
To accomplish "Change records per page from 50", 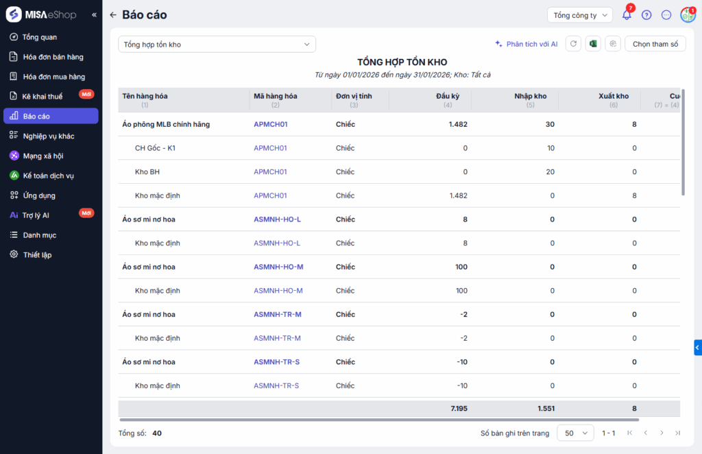I will pos(575,433).
